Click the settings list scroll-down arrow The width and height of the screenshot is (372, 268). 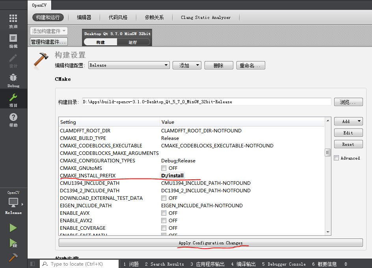pos(327,232)
